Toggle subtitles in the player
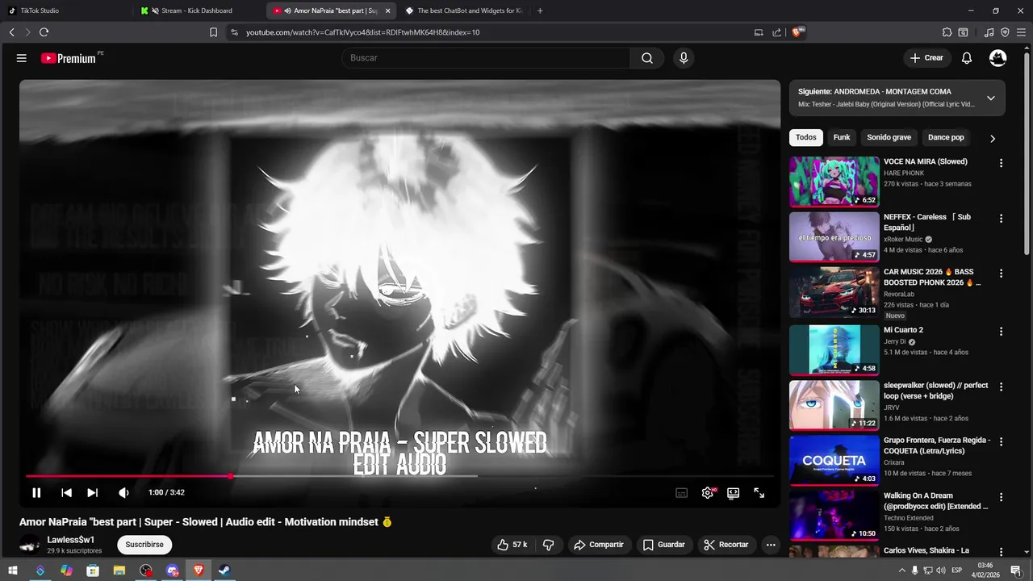The image size is (1033, 581). [x=682, y=492]
